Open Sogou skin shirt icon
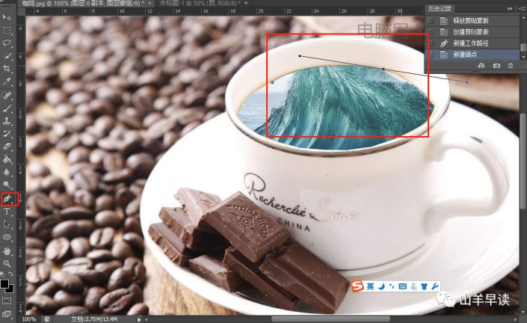 (x=424, y=286)
